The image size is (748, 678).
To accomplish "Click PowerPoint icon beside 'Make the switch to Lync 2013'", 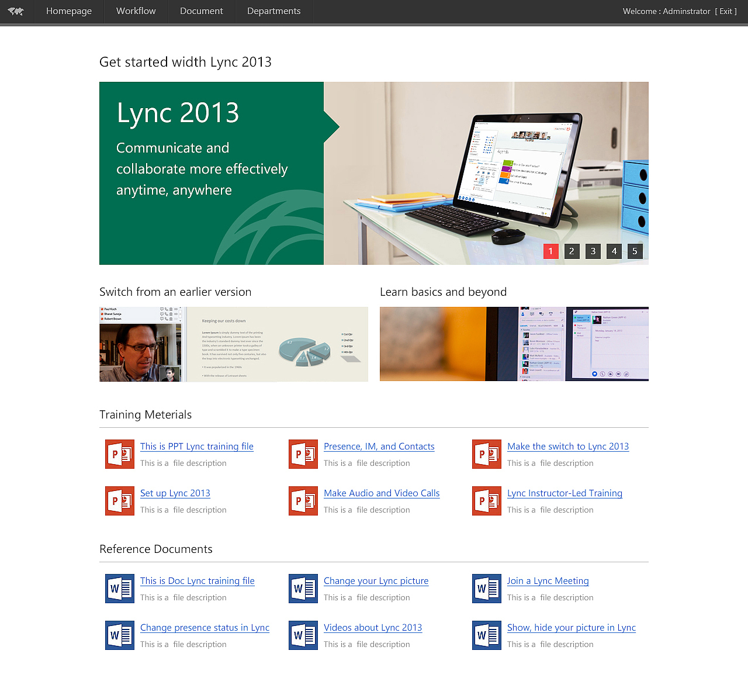I will pyautogui.click(x=487, y=454).
